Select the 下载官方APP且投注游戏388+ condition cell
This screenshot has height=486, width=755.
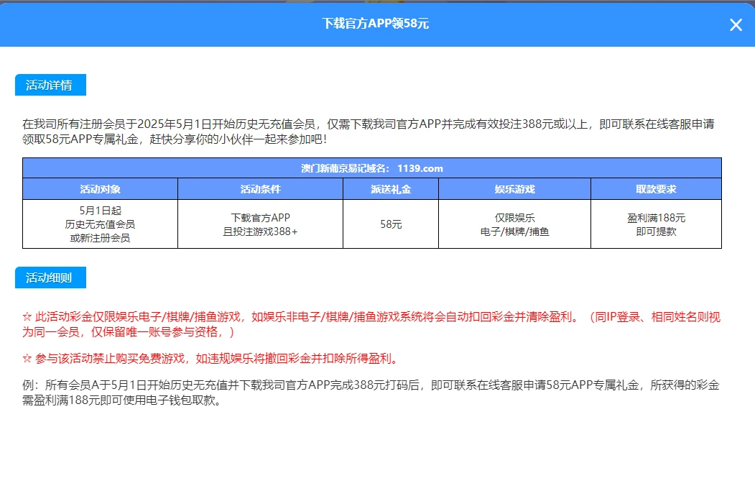point(260,223)
